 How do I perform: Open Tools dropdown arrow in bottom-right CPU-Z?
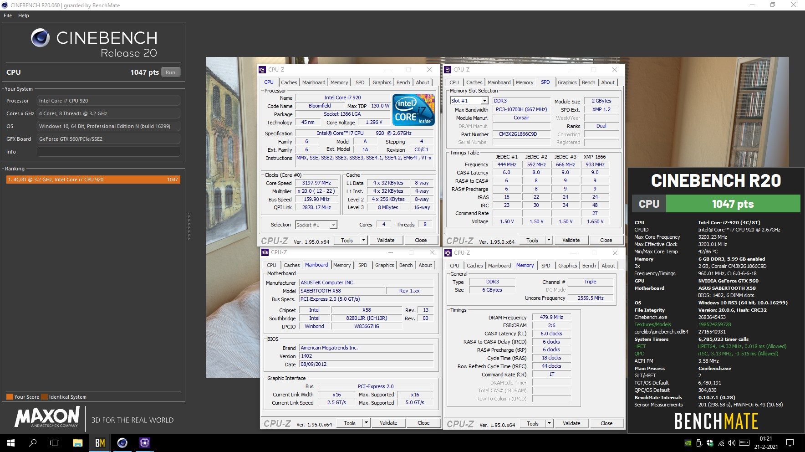pos(549,423)
